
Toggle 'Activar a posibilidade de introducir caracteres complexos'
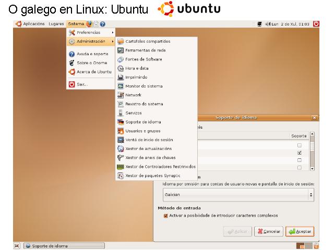pos(166,215)
